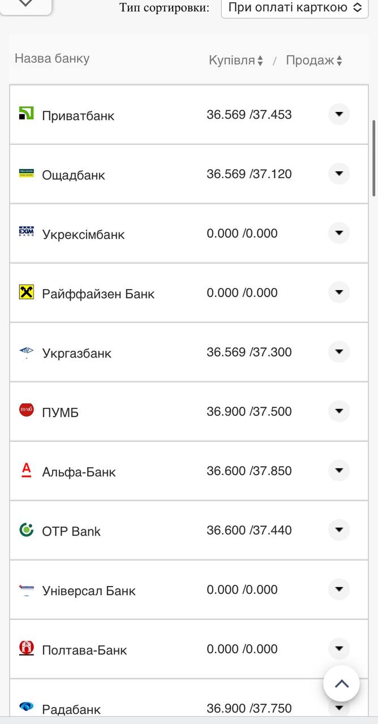This screenshot has height=724, width=378.
Task: Open the При оплаті карткою sort dropdown
Action: click(295, 7)
